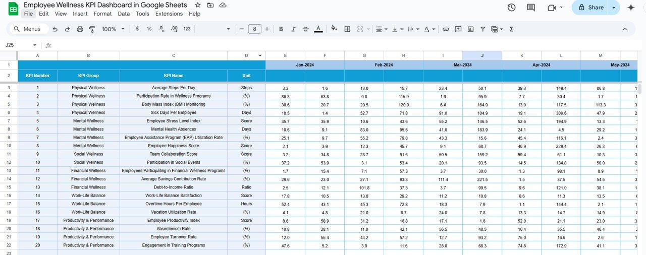Collapse the toolbar with chevron

(x=625, y=29)
